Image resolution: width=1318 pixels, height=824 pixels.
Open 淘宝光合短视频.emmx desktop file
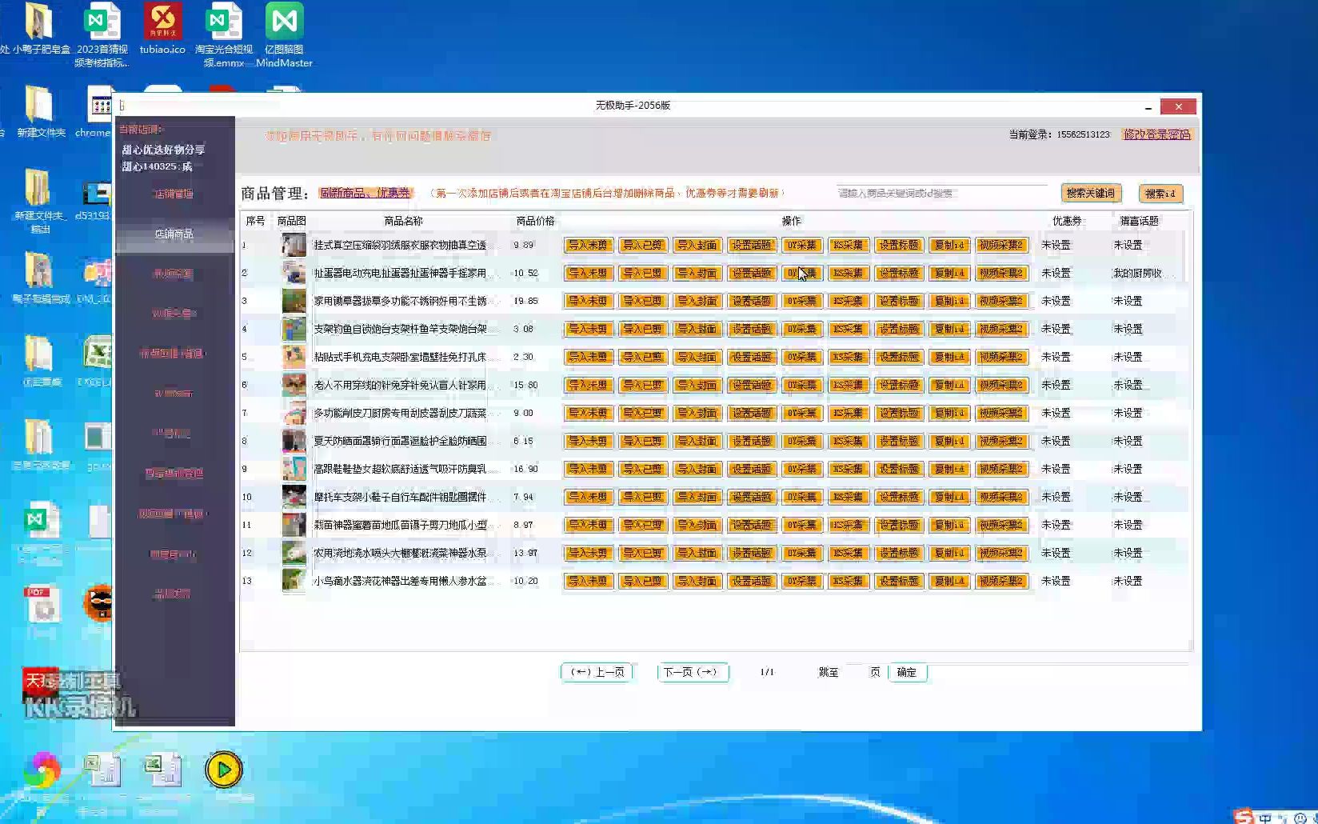point(224,35)
